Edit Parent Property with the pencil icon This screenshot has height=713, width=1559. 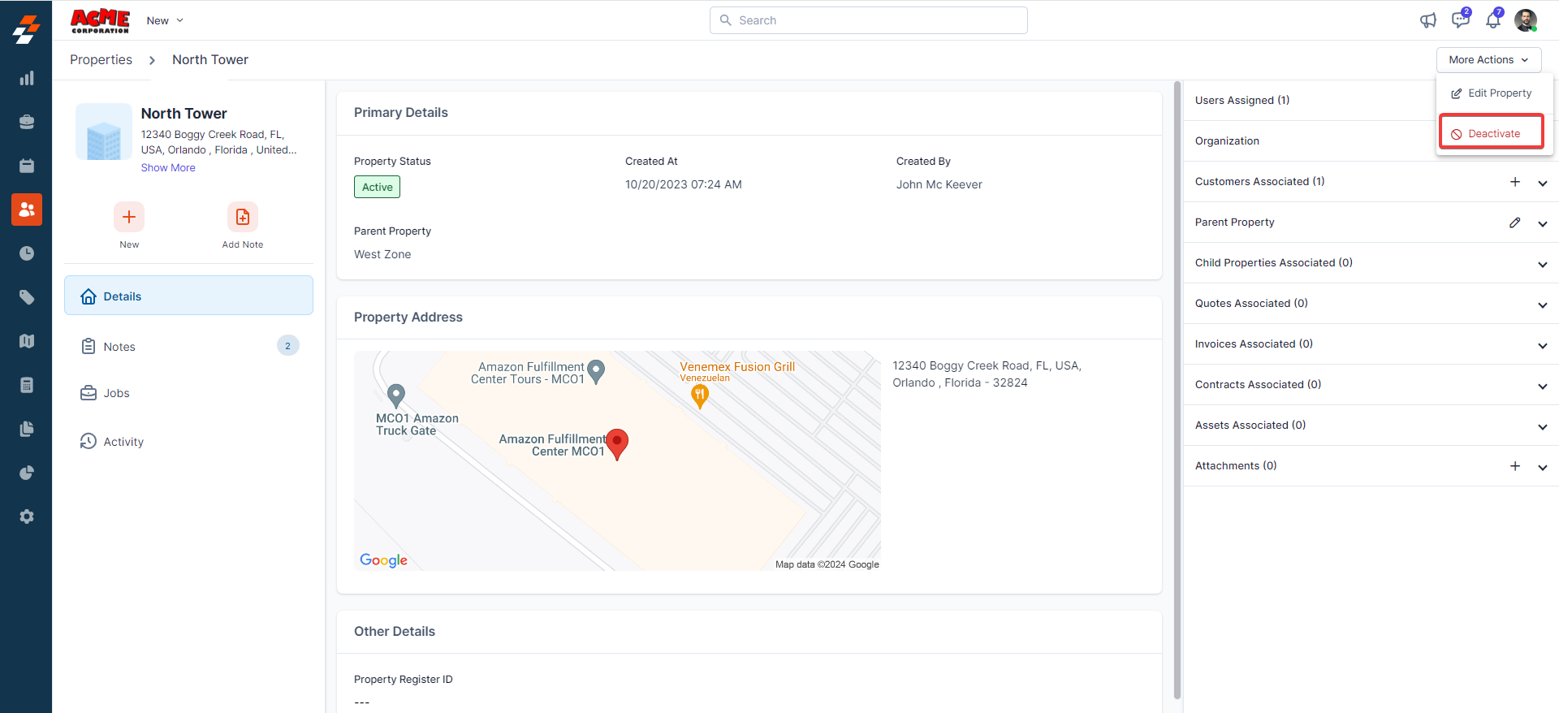point(1514,223)
